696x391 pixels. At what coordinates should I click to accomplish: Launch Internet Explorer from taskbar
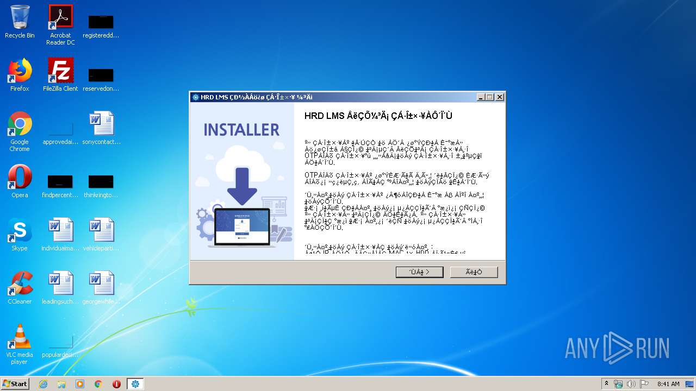[x=43, y=384]
